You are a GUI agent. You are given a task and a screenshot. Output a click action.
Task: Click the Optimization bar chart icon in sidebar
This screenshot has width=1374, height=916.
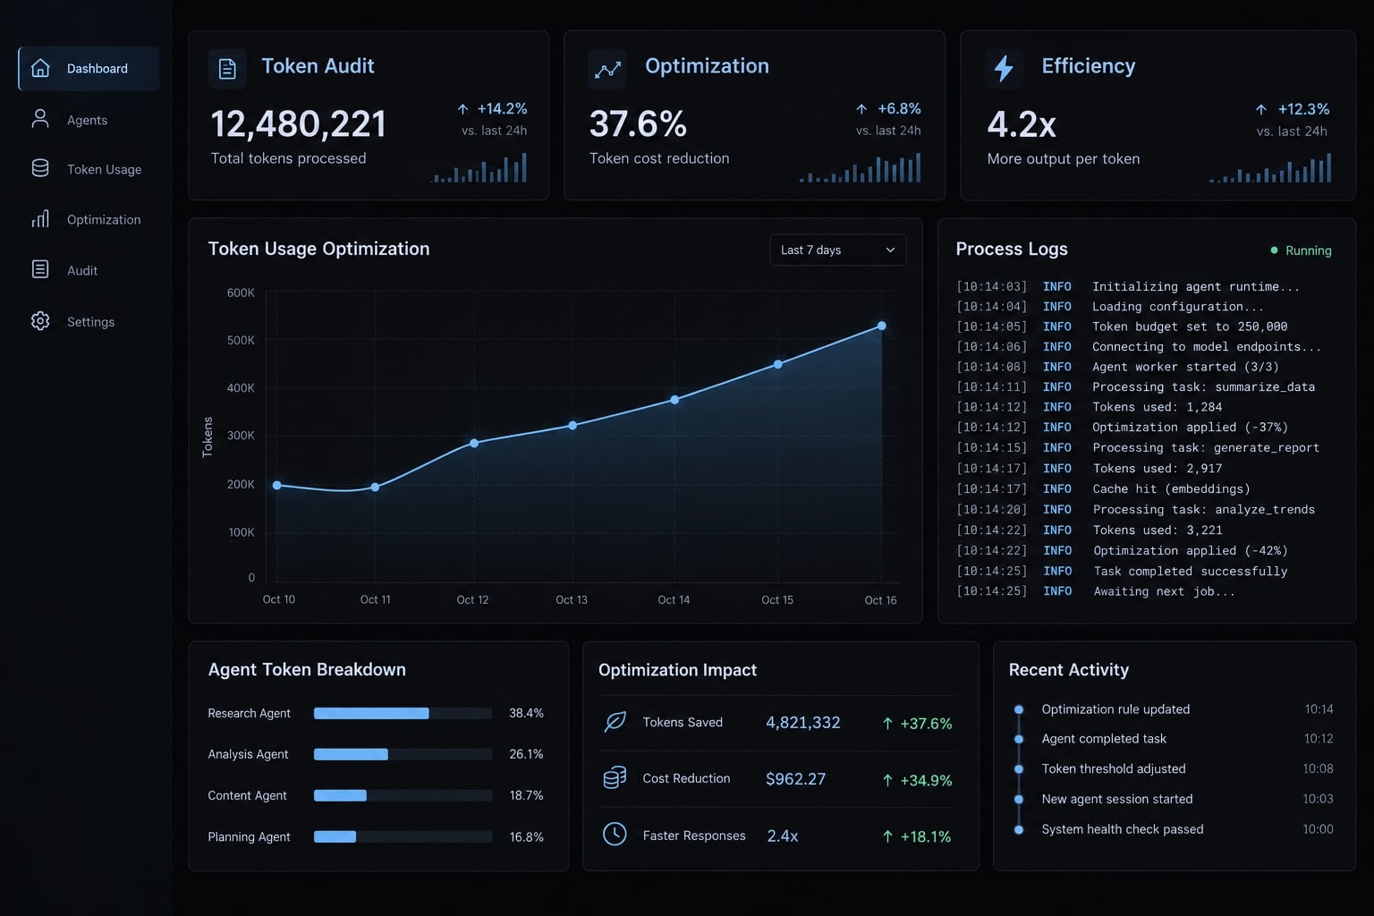pos(40,219)
